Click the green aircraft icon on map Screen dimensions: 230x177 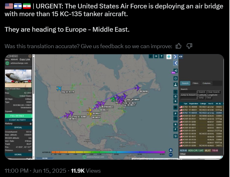[x=113, y=99]
